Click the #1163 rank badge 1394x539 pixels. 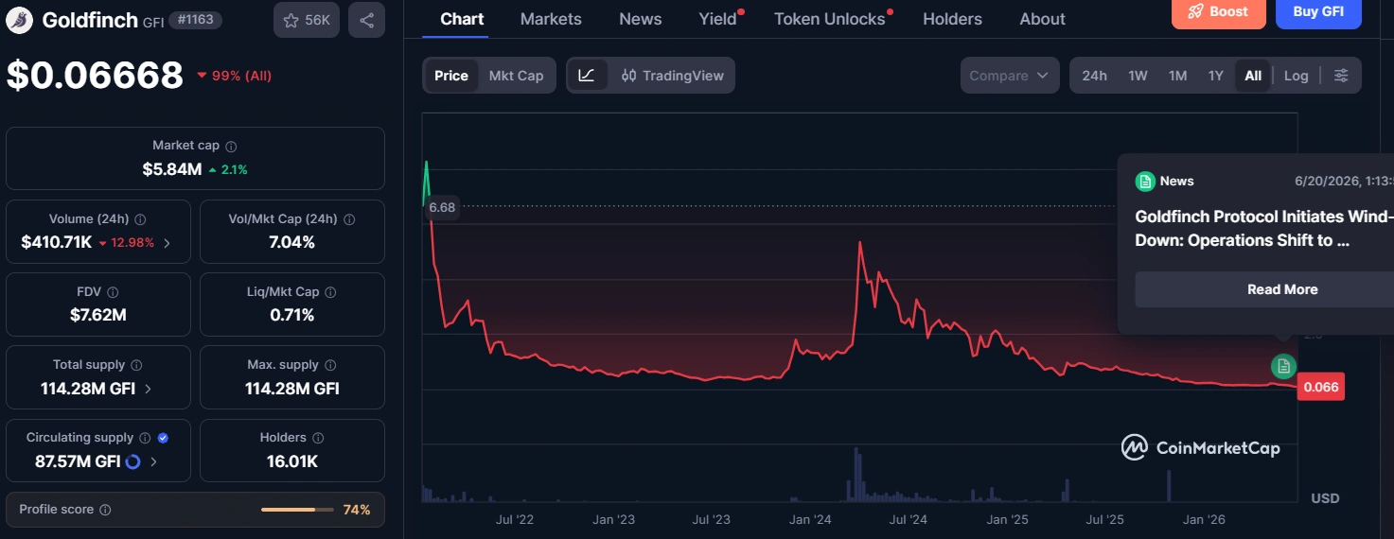195,18
